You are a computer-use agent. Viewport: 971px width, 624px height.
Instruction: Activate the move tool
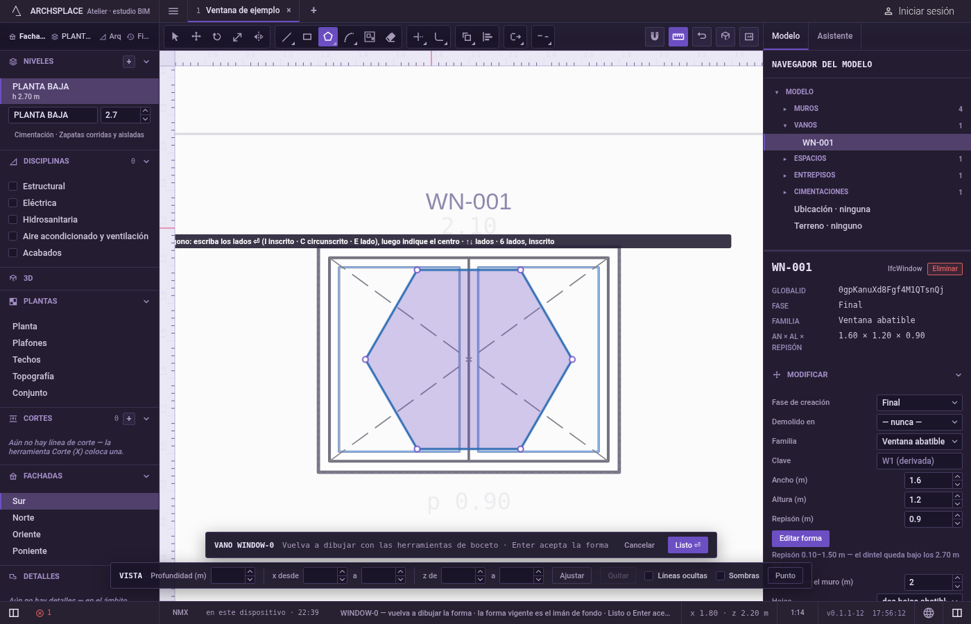196,37
